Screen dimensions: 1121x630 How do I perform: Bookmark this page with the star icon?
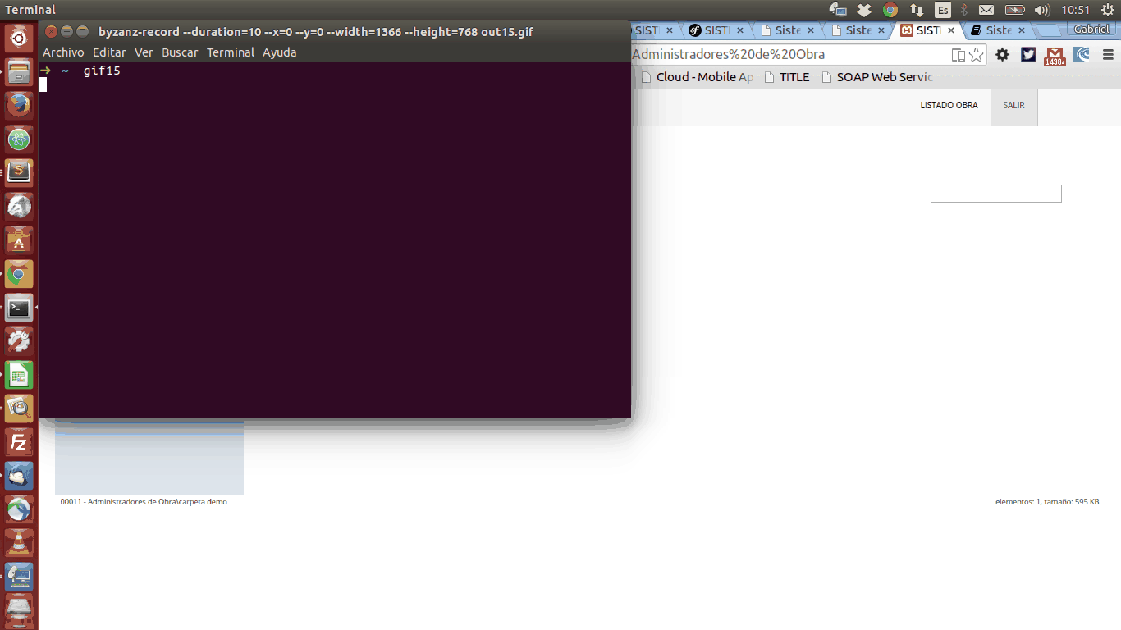point(977,55)
